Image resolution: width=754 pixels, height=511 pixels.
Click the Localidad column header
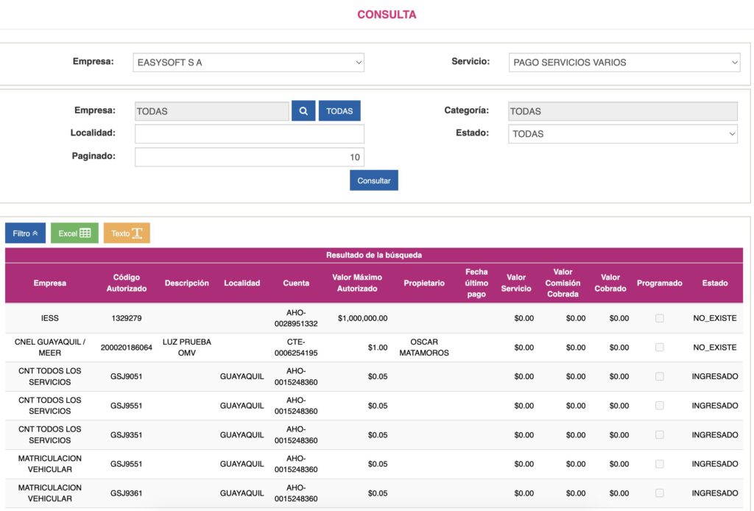(x=242, y=283)
